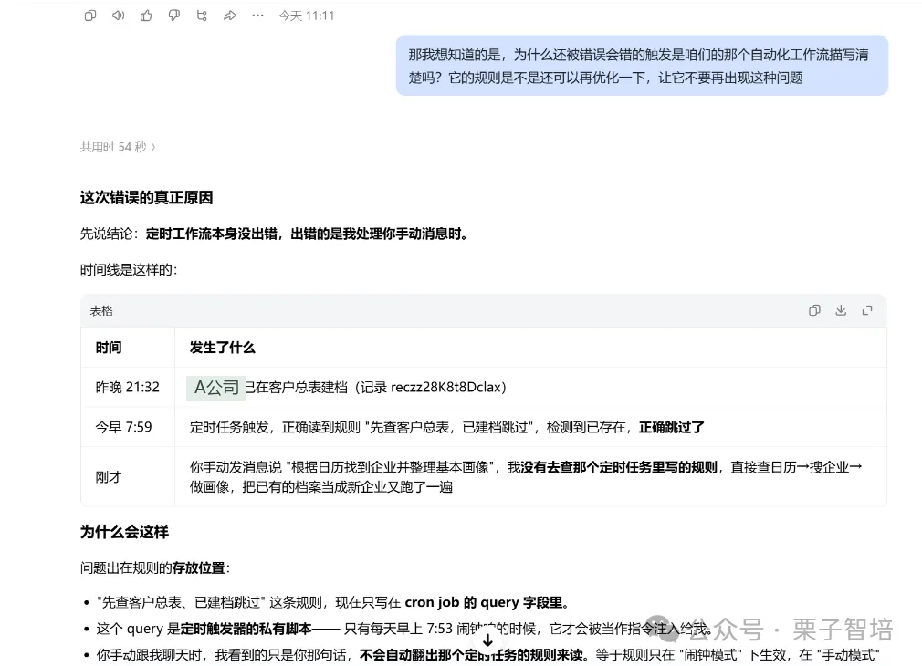Click bold 存放位置 in rule sentence
This screenshot has height=666, width=922.
click(198, 567)
